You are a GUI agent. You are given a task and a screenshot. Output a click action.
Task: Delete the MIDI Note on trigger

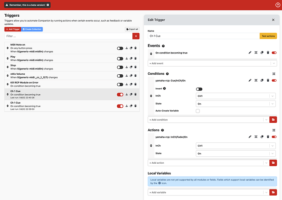coord(136,48)
